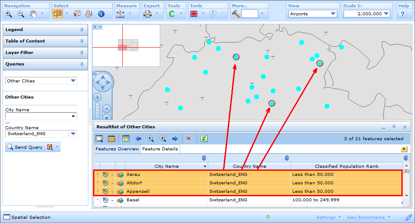Activate the Pan hand tool
The width and height of the screenshot is (415, 223).
(x=33, y=14)
